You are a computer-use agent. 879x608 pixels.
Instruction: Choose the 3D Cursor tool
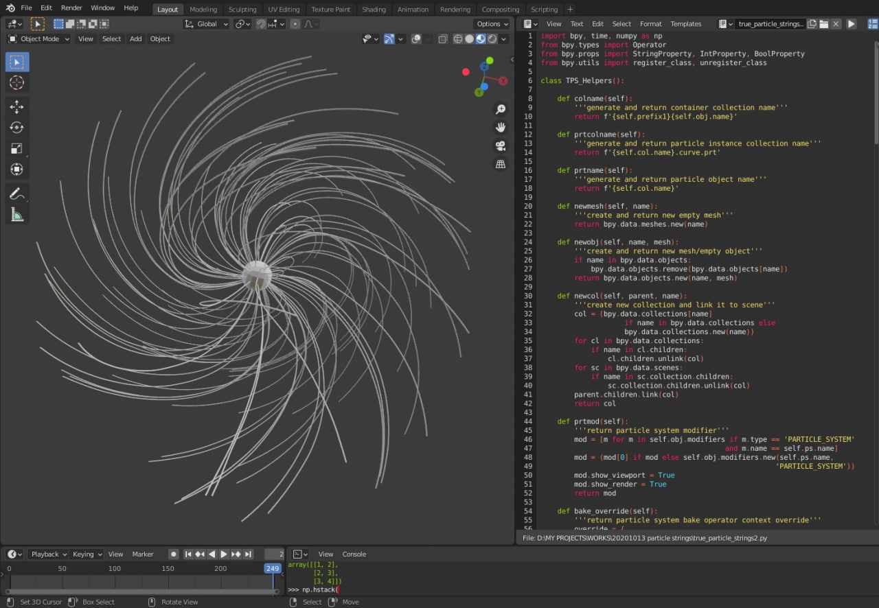point(16,83)
